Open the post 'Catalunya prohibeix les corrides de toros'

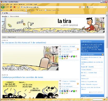click(x=22, y=77)
